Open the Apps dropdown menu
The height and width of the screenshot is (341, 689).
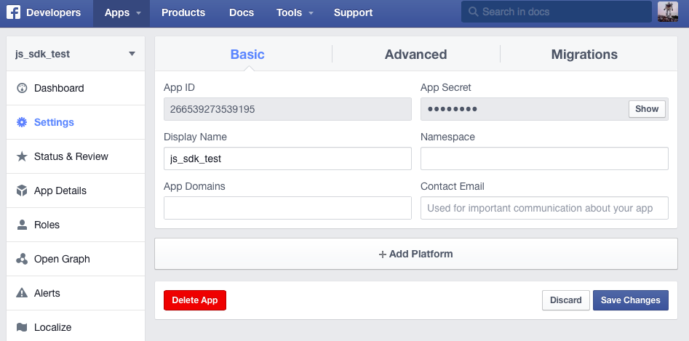122,13
